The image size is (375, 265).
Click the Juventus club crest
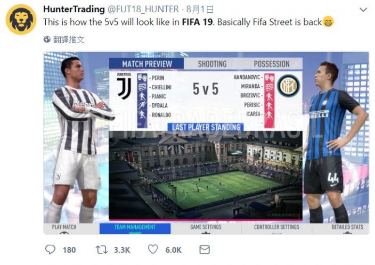(124, 86)
